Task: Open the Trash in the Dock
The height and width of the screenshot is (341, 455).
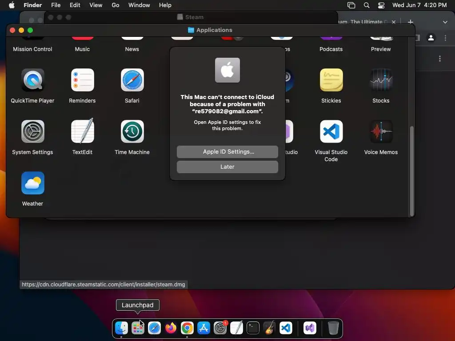Action: coord(333,328)
